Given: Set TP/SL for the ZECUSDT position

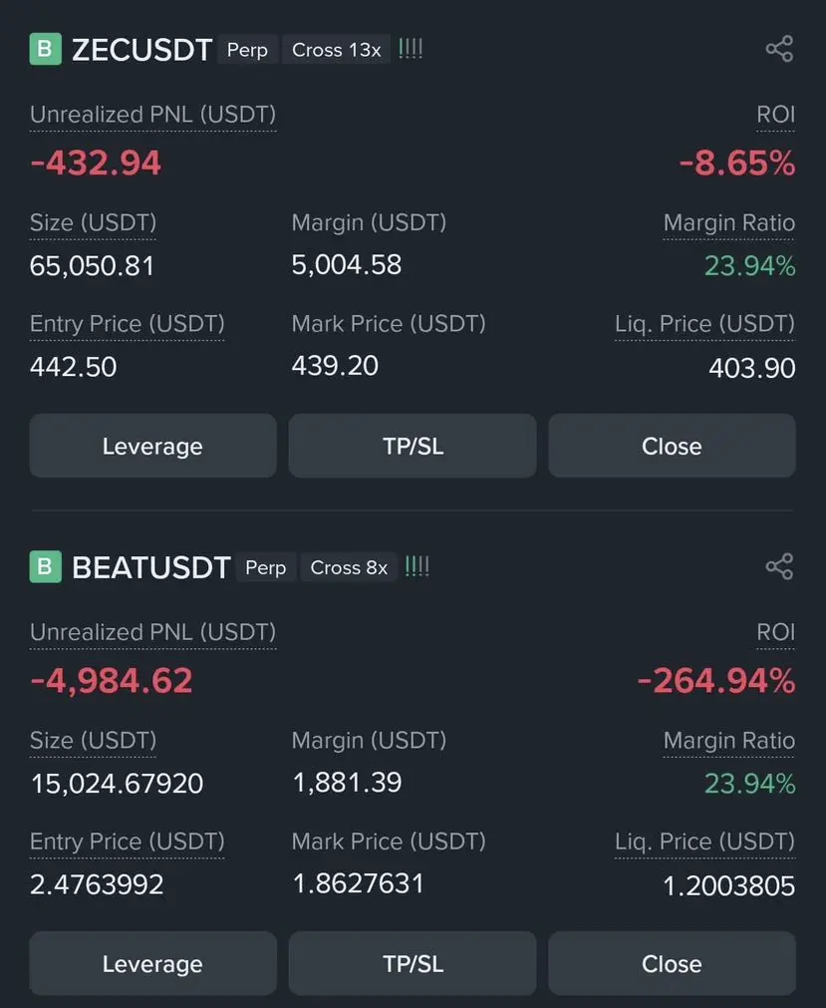Looking at the screenshot, I should click(413, 446).
